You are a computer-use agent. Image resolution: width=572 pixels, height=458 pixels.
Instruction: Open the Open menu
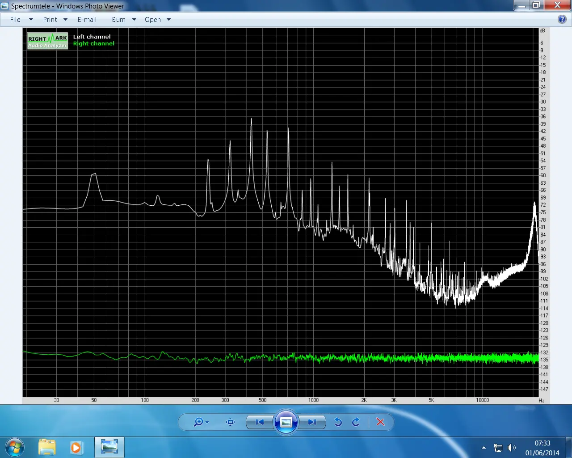point(153,20)
